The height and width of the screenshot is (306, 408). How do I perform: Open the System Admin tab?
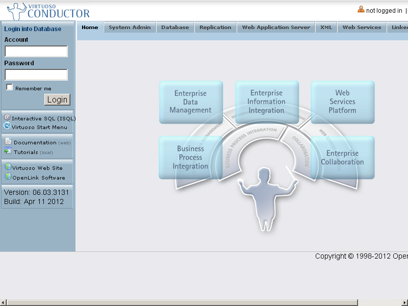click(x=130, y=28)
